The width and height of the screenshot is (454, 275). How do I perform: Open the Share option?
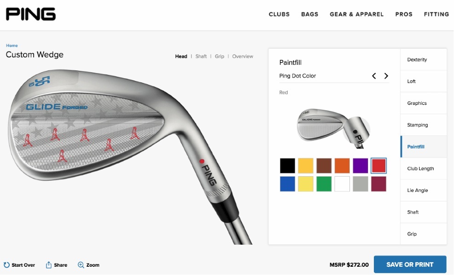pos(57,265)
